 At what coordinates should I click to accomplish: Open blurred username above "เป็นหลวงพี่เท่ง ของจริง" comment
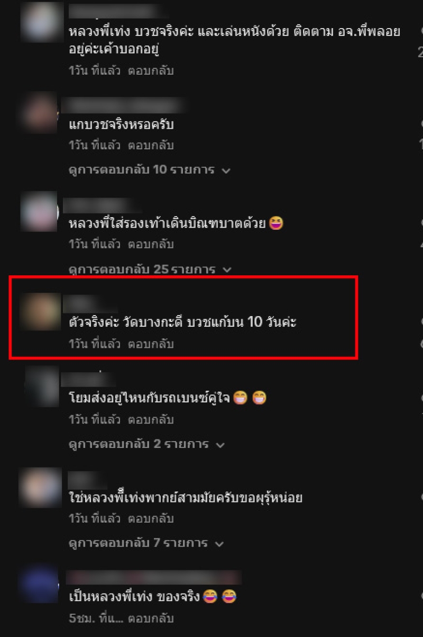click(154, 578)
